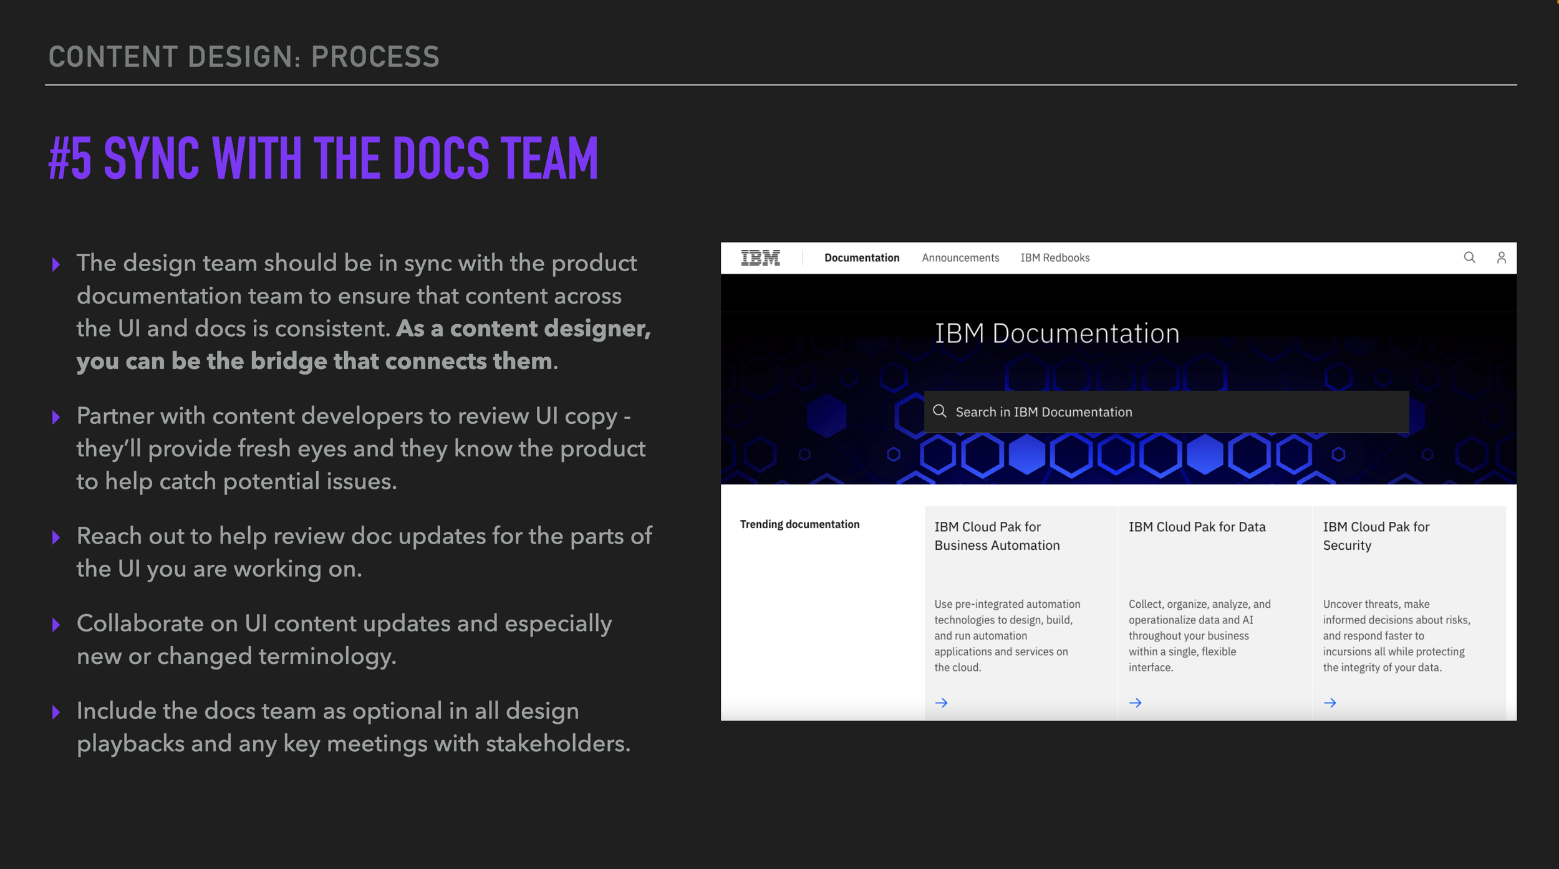
Task: Open the search magnifier in header
Action: [x=1469, y=257]
